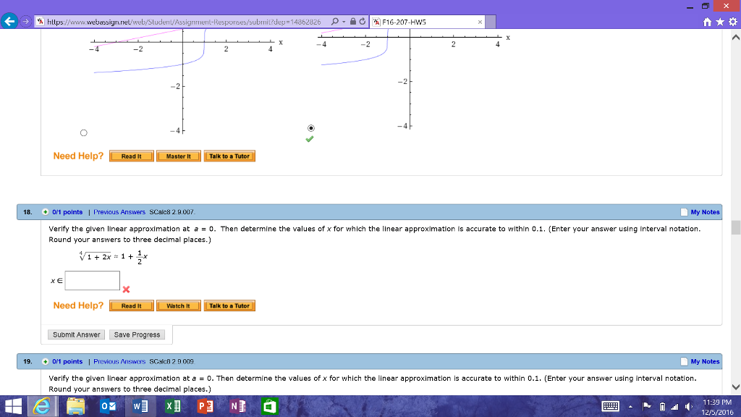Screen dimensions: 741x417
Task: Click the browser back arrow button
Action: click(10, 22)
